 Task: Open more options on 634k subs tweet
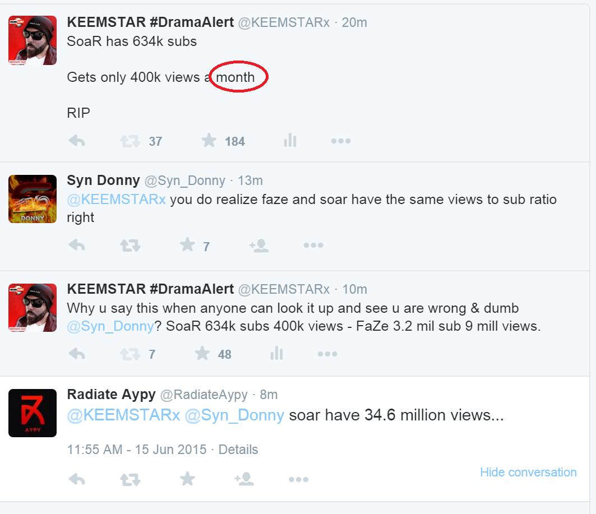coord(340,141)
